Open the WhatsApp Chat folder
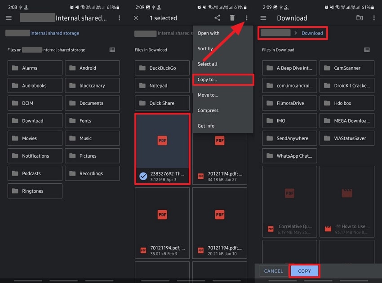Image resolution: width=382 pixels, height=283 pixels. click(289, 156)
